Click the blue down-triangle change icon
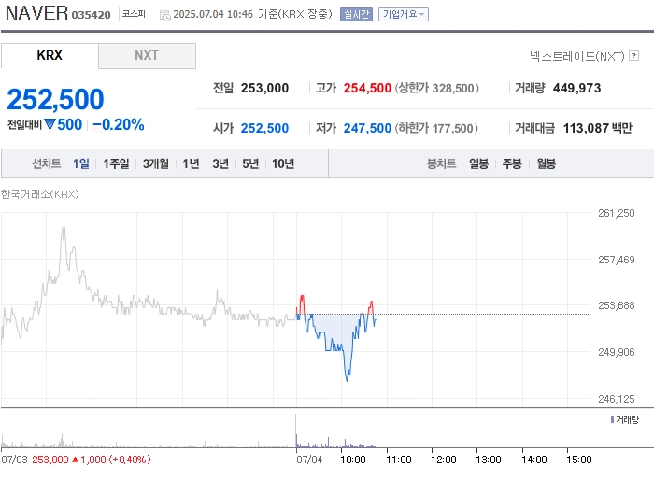Screen dimensions: 654x481 coord(50,124)
